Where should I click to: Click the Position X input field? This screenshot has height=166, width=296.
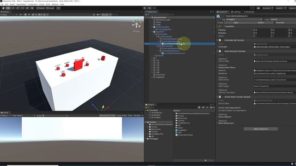pos(262,30)
